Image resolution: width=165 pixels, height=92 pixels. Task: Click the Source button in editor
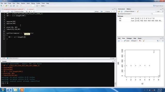(107, 11)
